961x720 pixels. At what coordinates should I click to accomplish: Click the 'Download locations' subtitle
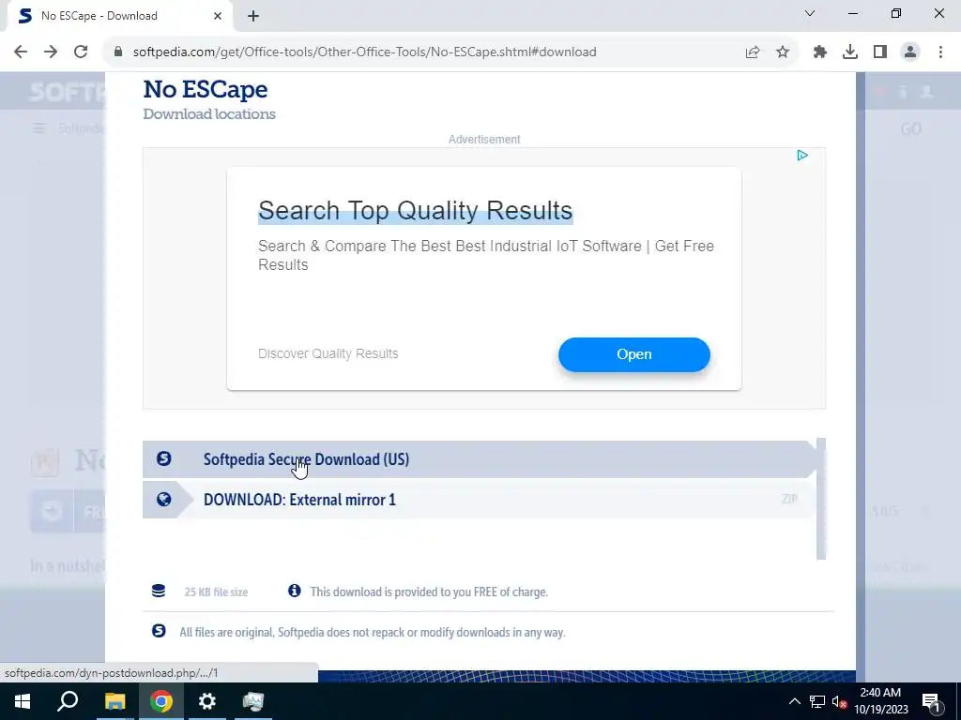tap(209, 113)
